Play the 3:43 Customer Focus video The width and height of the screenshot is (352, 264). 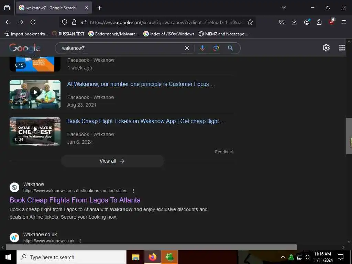pos(35,94)
